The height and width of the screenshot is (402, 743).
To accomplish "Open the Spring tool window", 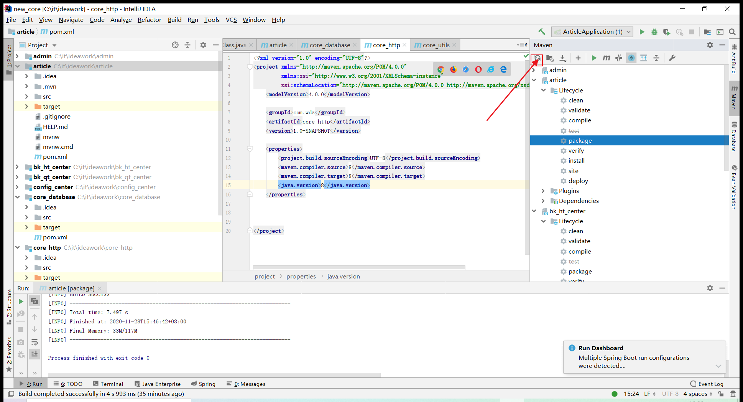I will 203,384.
